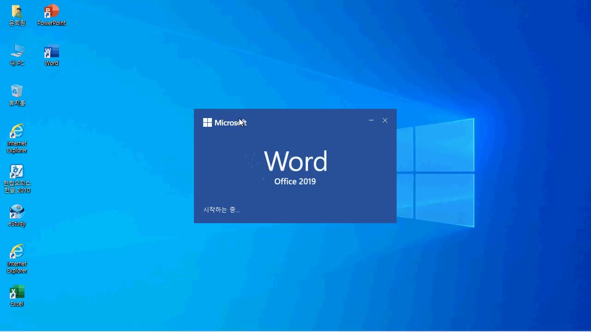Open the 윤희원 user folder icon
This screenshot has height=332, width=591.
(x=17, y=12)
